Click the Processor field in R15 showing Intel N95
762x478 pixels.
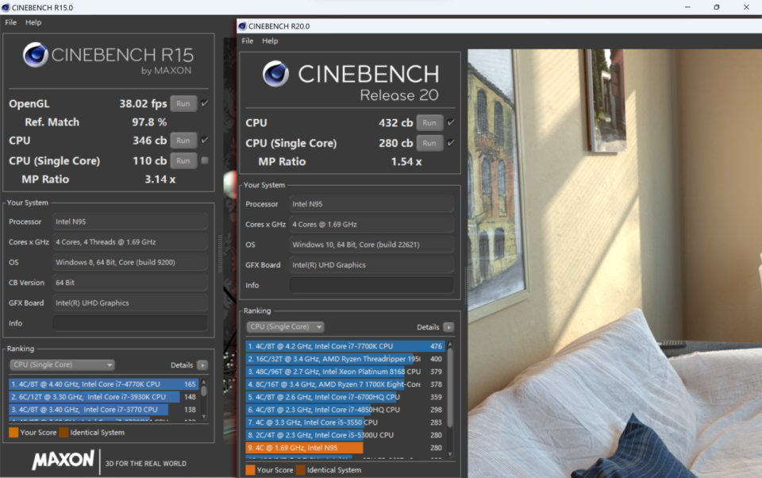point(129,222)
